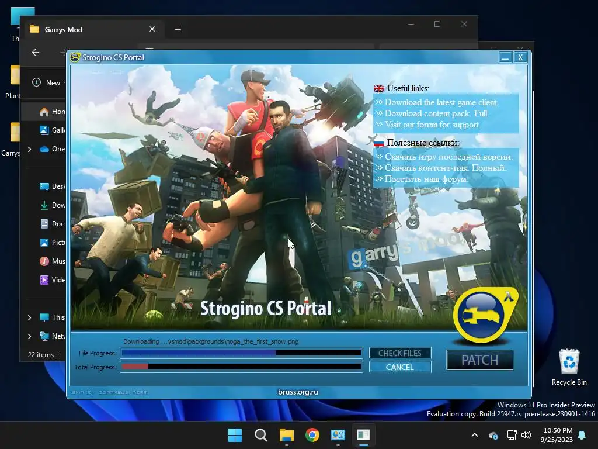Image resolution: width=598 pixels, height=449 pixels.
Task: Go back in File Explorer
Action: (x=36, y=52)
